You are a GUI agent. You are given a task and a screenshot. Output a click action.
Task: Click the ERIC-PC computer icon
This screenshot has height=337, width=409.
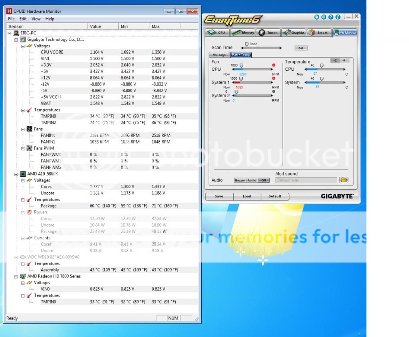[16, 33]
